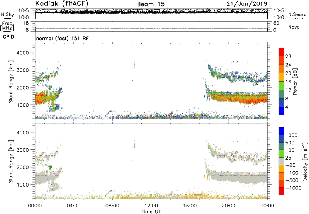Click the 12 dB colorbar label

(288, 90)
